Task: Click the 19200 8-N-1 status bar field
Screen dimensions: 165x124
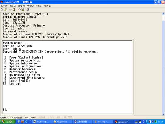Action: tap(30, 117)
